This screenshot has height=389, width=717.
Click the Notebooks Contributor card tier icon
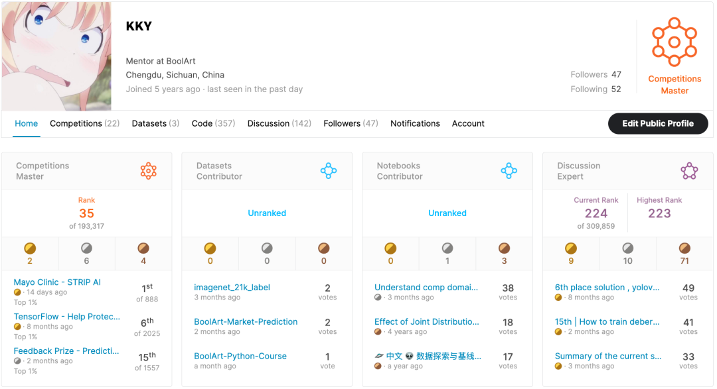[509, 171]
